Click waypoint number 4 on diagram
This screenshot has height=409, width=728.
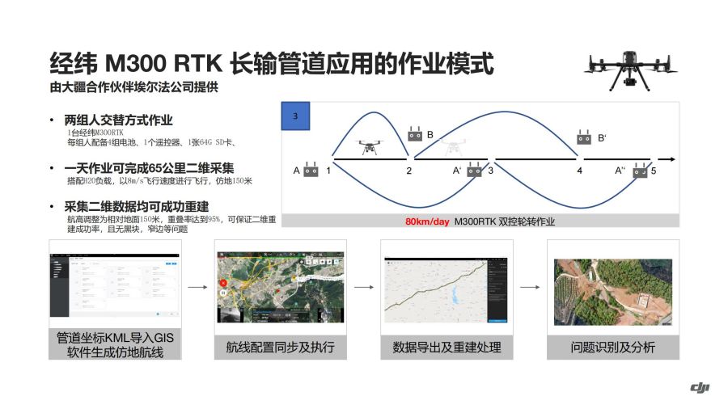[579, 171]
